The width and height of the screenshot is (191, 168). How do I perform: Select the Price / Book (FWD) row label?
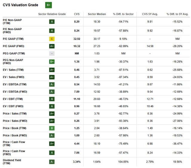(x=15, y=136)
